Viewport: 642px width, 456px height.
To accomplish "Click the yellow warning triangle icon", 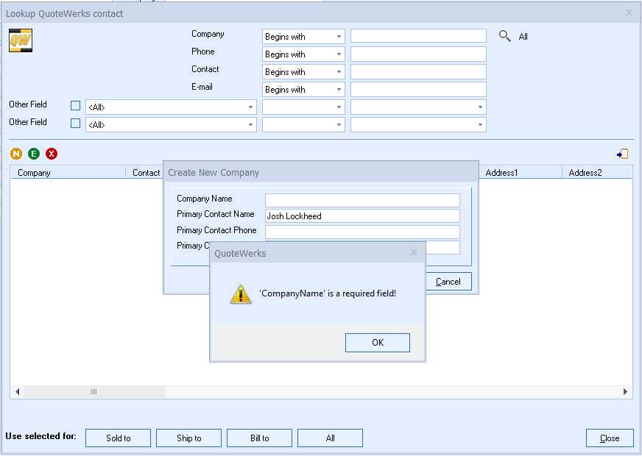I will (x=241, y=294).
